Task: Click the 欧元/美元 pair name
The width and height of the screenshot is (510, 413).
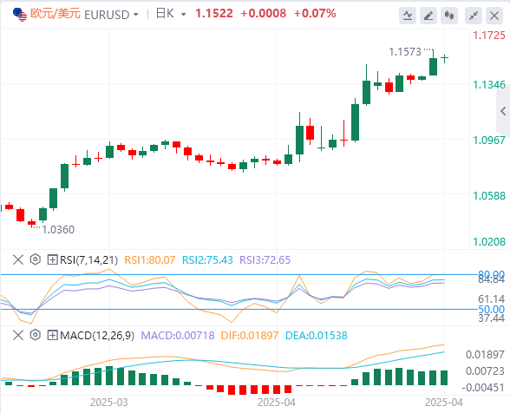Action: click(x=56, y=14)
